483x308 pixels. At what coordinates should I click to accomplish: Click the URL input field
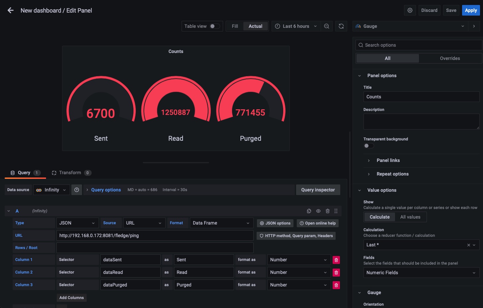155,235
